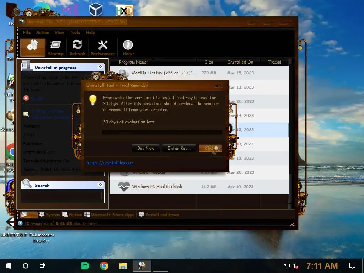
Task: Click the lightbulb icon in the Trial Reminder
Action: click(93, 100)
